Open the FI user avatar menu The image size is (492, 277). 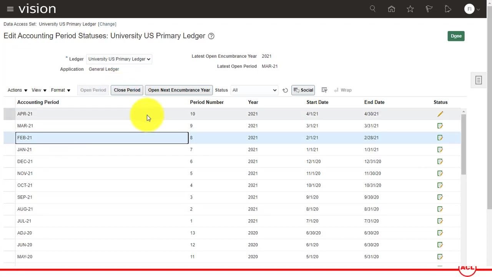tap(472, 9)
